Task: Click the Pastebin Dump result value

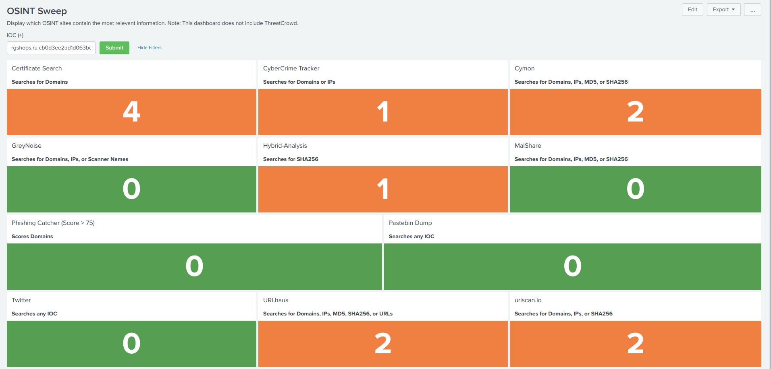Action: (x=573, y=266)
